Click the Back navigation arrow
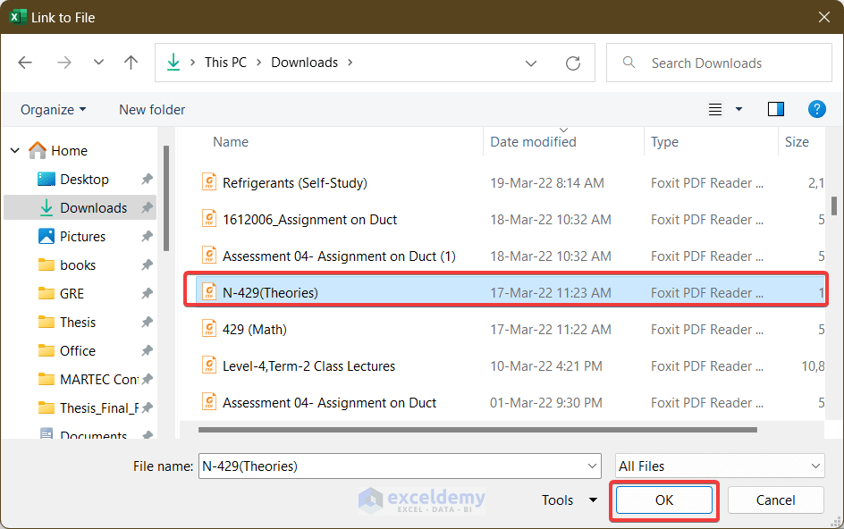This screenshot has width=844, height=529. tap(25, 63)
